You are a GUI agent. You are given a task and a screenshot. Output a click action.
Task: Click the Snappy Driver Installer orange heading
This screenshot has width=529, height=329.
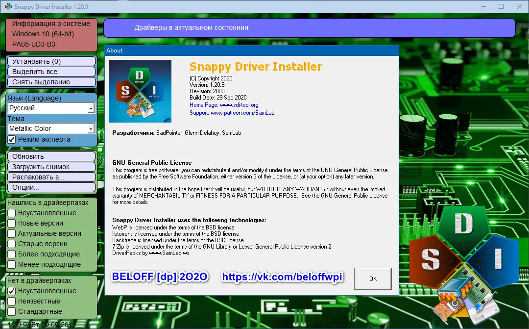(256, 67)
